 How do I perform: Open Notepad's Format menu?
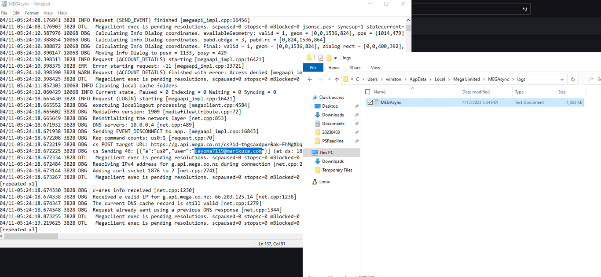(32, 13)
